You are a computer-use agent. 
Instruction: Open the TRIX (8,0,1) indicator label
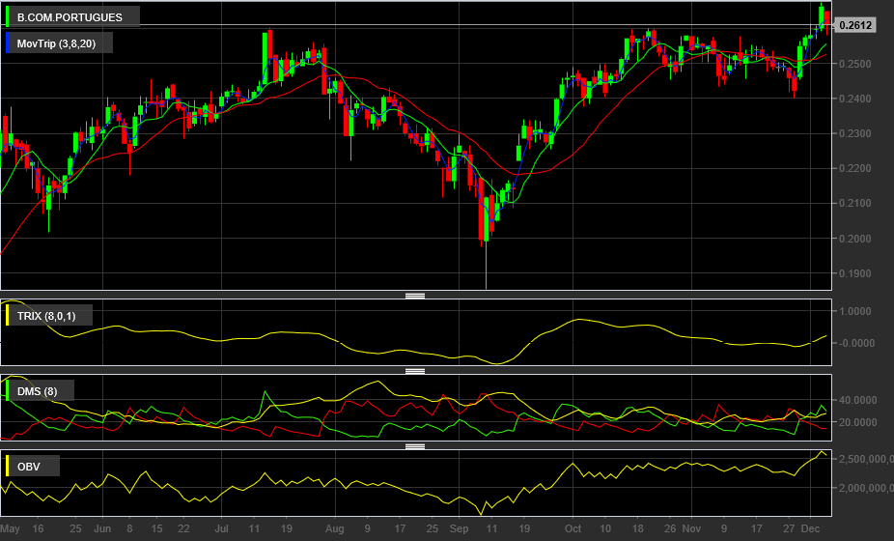pyautogui.click(x=46, y=316)
